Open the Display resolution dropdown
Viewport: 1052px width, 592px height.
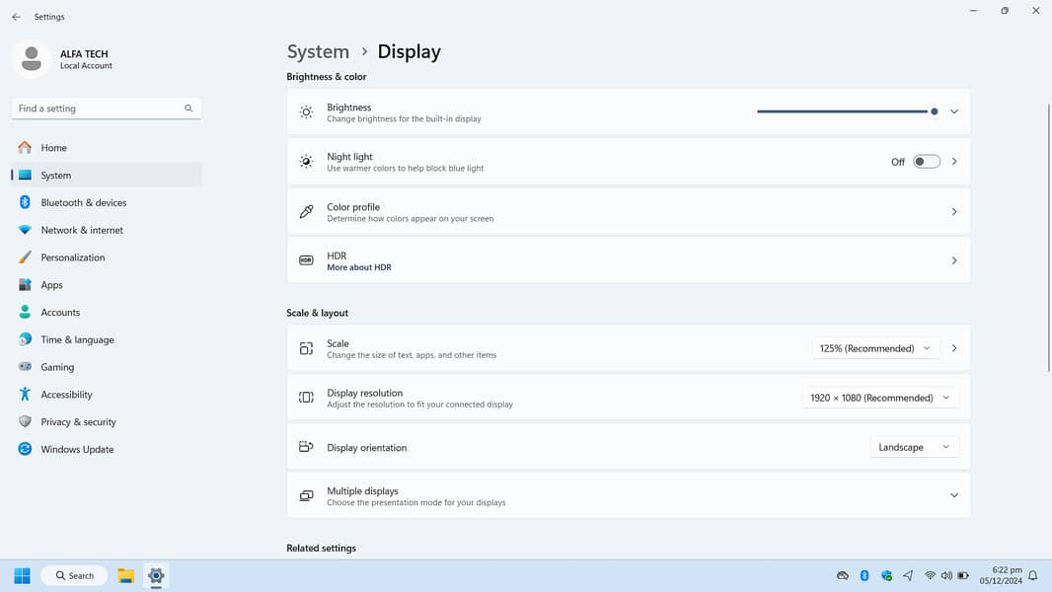tap(879, 398)
